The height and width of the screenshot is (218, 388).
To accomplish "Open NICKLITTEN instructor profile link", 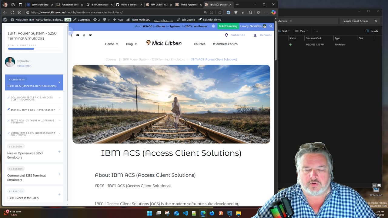I will [24, 66].
